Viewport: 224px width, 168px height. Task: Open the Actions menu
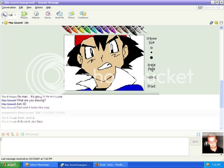click(39, 7)
